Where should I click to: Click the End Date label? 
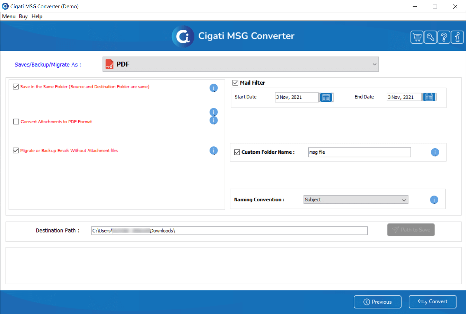coord(364,97)
